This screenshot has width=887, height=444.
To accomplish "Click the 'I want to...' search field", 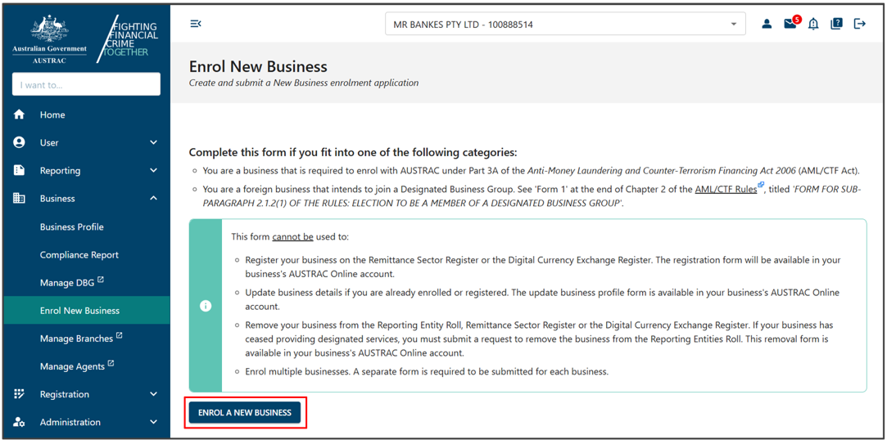I will click(x=86, y=84).
